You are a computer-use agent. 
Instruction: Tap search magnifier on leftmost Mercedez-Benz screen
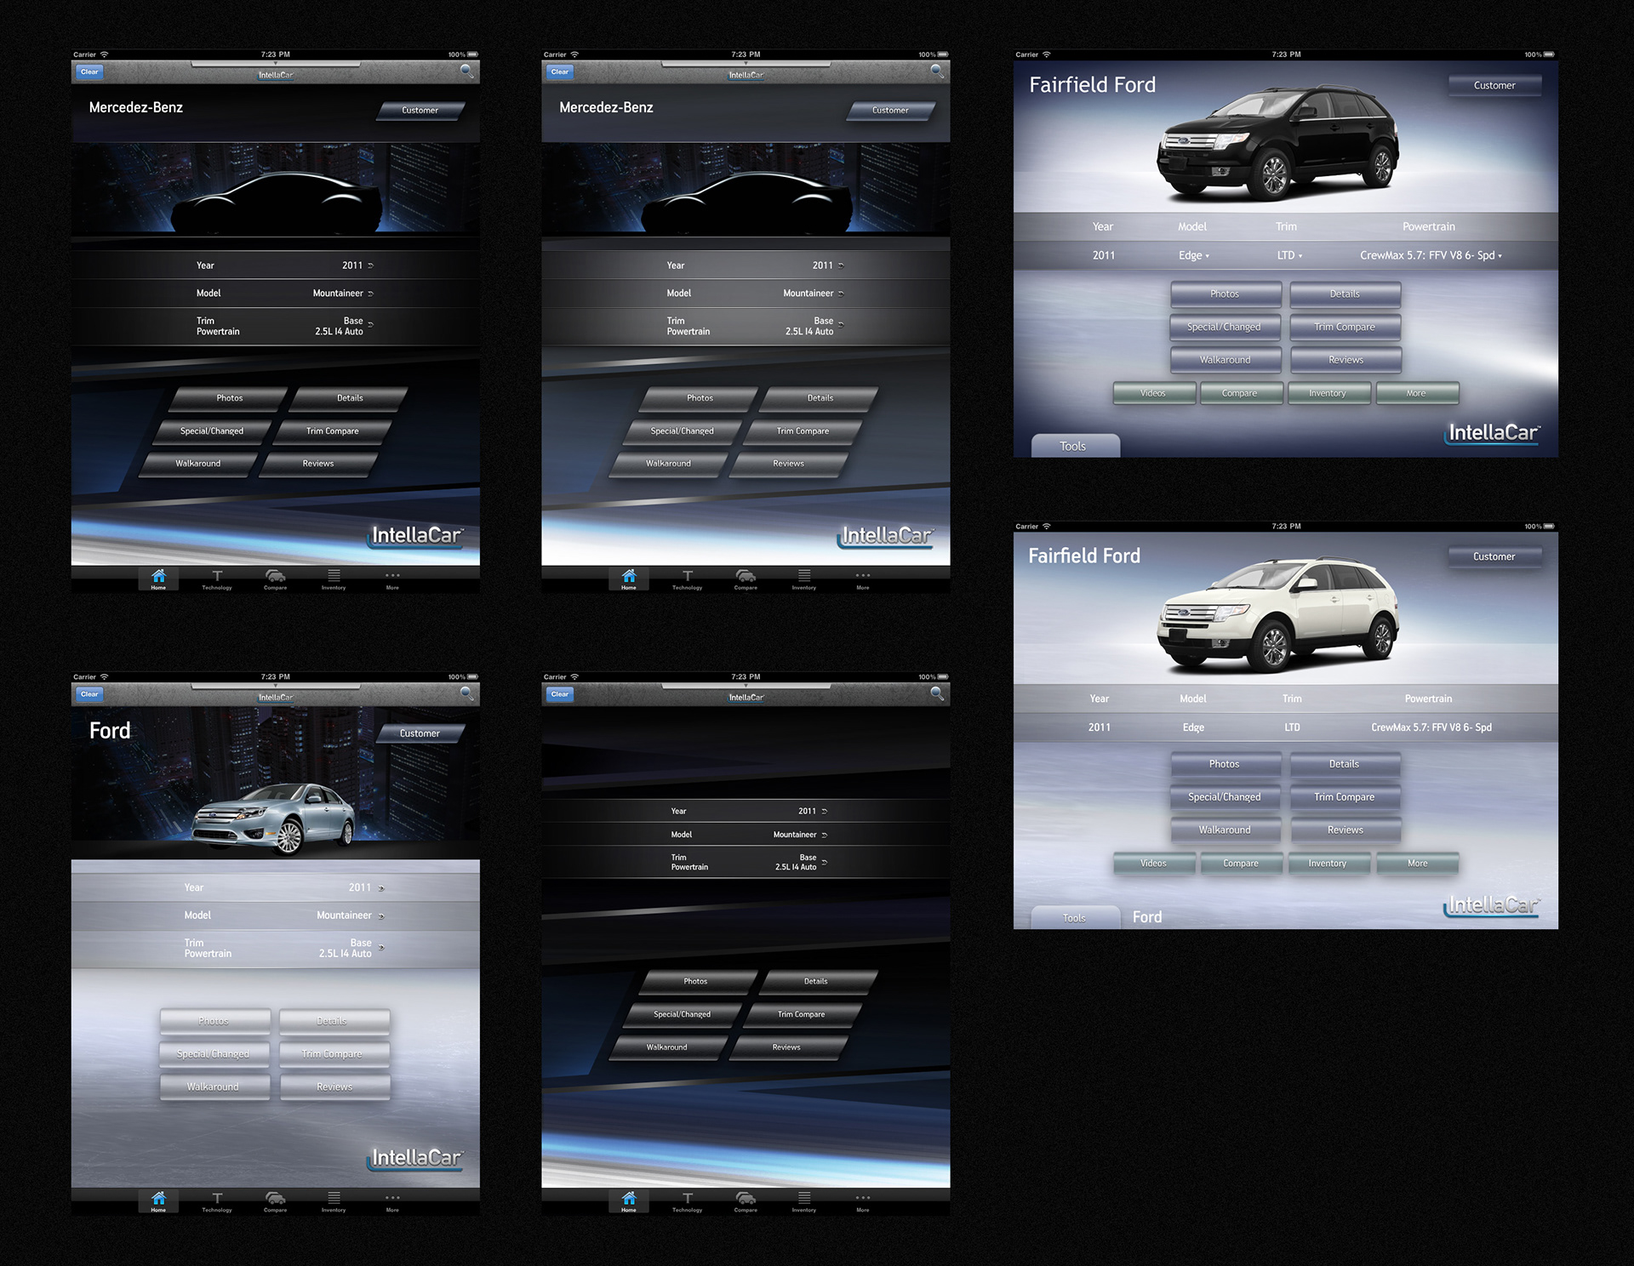pos(466,71)
